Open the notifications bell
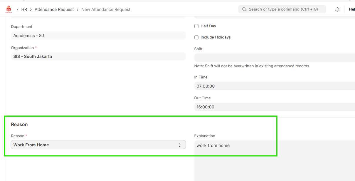Image resolution: width=355 pixels, height=181 pixels. [x=337, y=9]
